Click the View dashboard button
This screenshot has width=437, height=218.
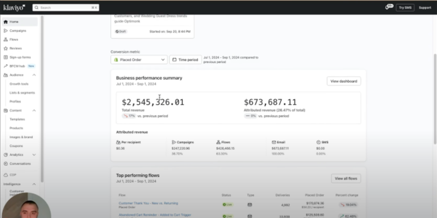point(343,81)
